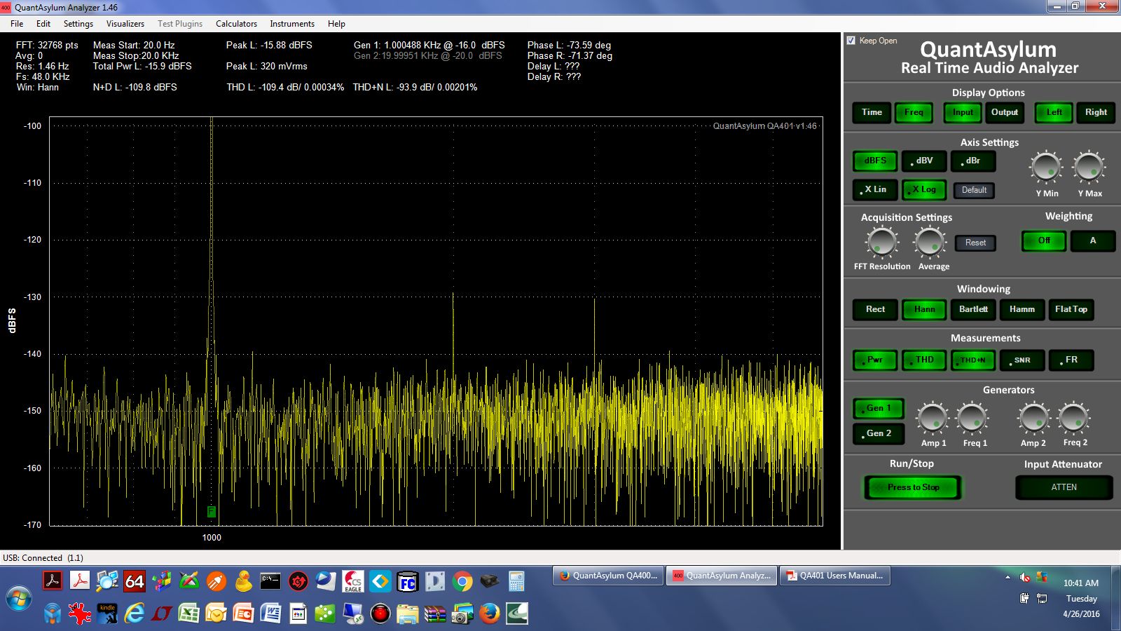Viewport: 1121px width, 631px height.
Task: Click the Amp 1 generator knob
Action: pyautogui.click(x=933, y=419)
